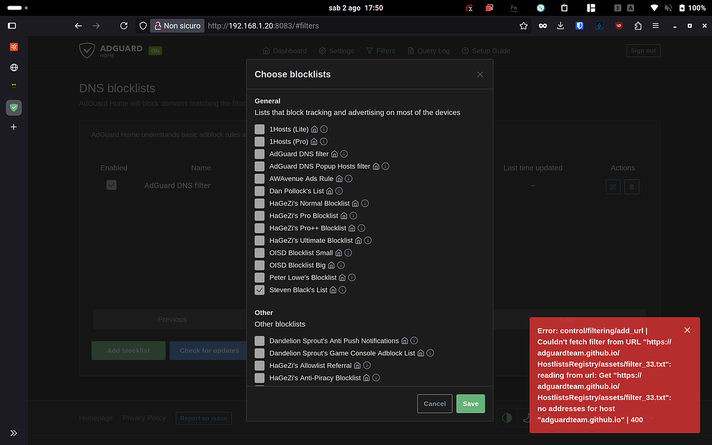Add a new sidebar panel with plus

coord(14,127)
